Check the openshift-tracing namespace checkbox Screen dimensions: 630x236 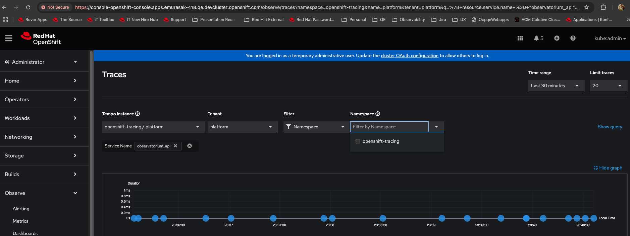point(358,141)
